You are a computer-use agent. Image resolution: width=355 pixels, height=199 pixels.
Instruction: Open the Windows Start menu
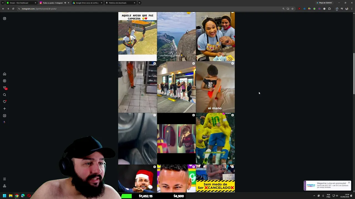[4, 196]
